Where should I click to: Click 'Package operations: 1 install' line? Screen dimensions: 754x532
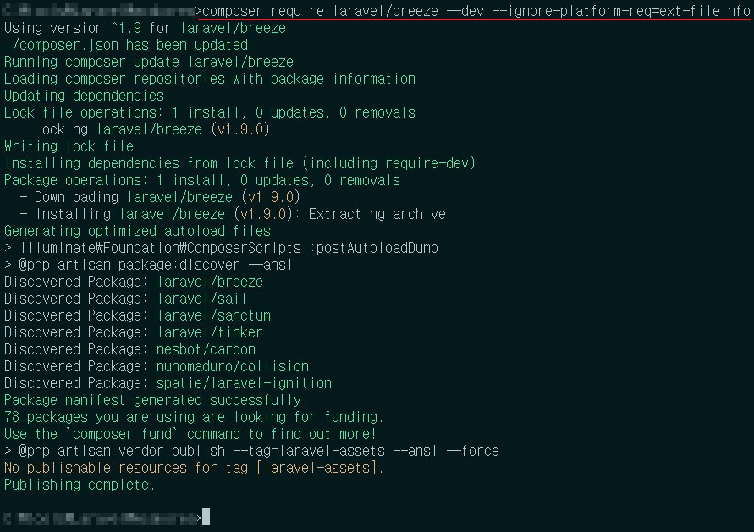202,180
